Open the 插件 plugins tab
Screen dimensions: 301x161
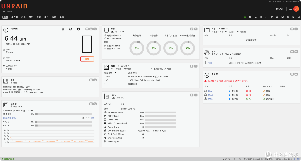click(46, 17)
